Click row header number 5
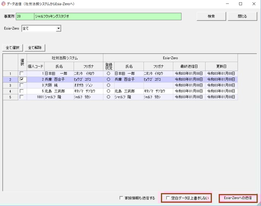 [x=10, y=97]
